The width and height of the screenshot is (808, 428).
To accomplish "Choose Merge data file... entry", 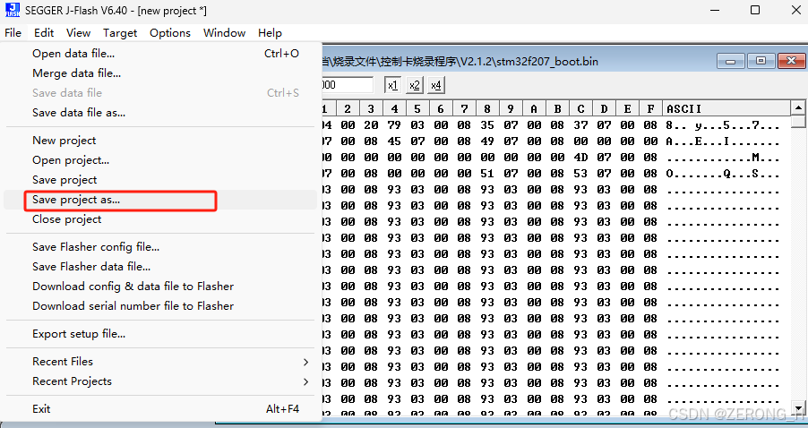I will [x=160, y=73].
